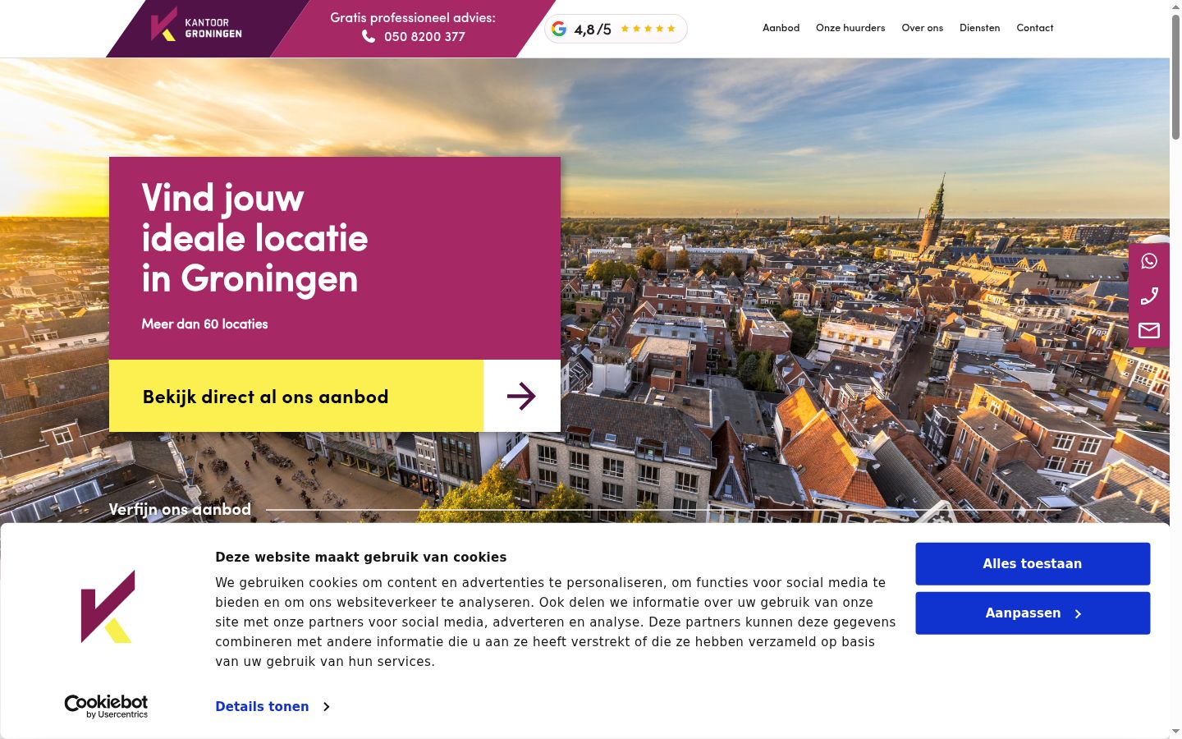Click the 'Meer dan 60 locaties' text
Viewport: 1182px width, 739px height.
pyautogui.click(x=204, y=324)
